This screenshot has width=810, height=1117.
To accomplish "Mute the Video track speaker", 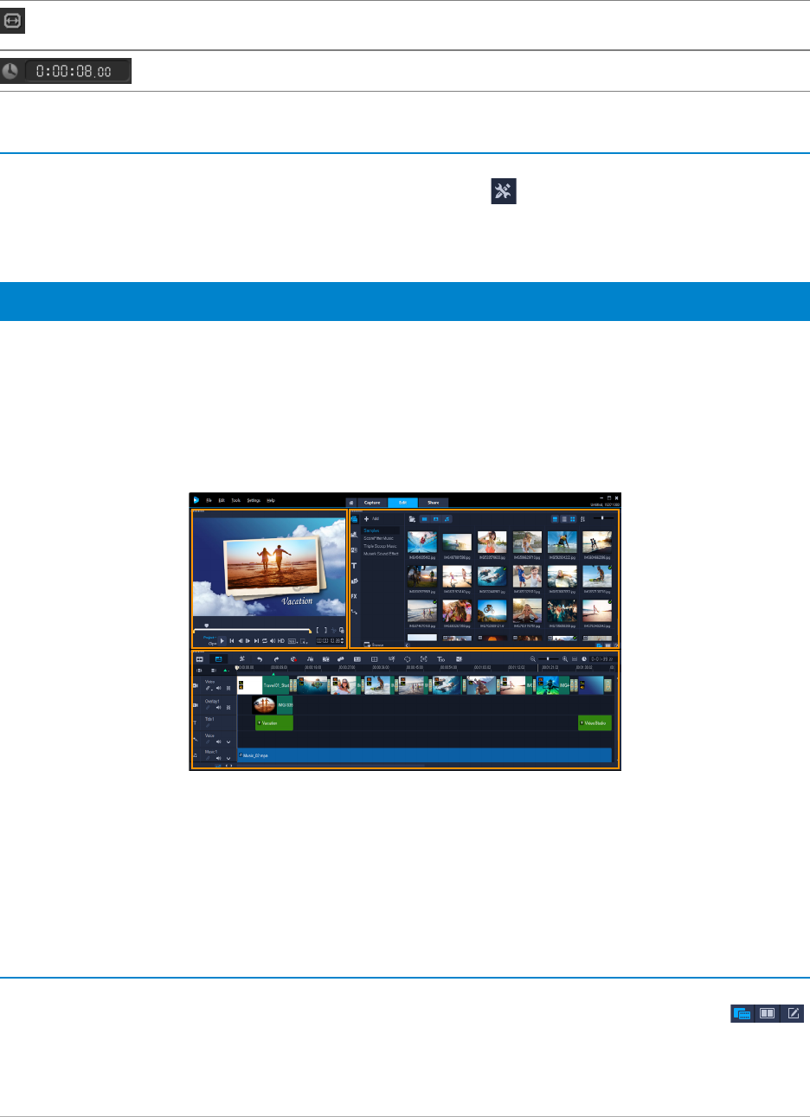I will 218,688.
